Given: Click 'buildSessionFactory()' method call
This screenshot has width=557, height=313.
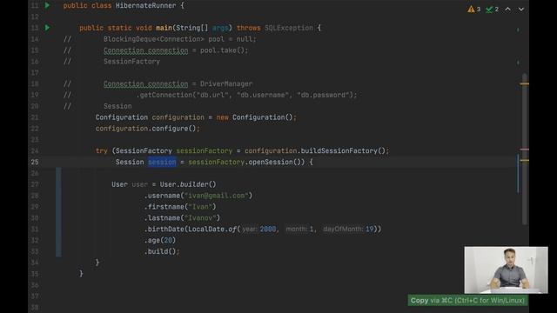Looking at the screenshot, I should [x=342, y=150].
